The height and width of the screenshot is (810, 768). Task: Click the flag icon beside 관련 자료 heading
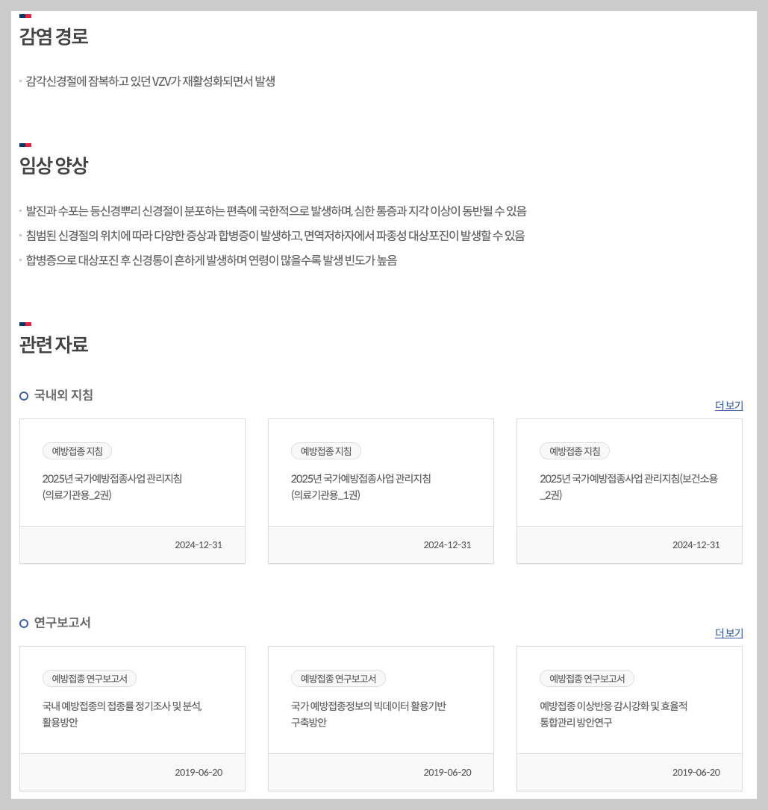tap(25, 322)
